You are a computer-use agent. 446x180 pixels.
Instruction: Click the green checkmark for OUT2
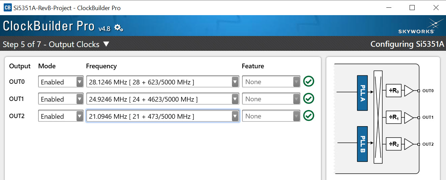308,116
